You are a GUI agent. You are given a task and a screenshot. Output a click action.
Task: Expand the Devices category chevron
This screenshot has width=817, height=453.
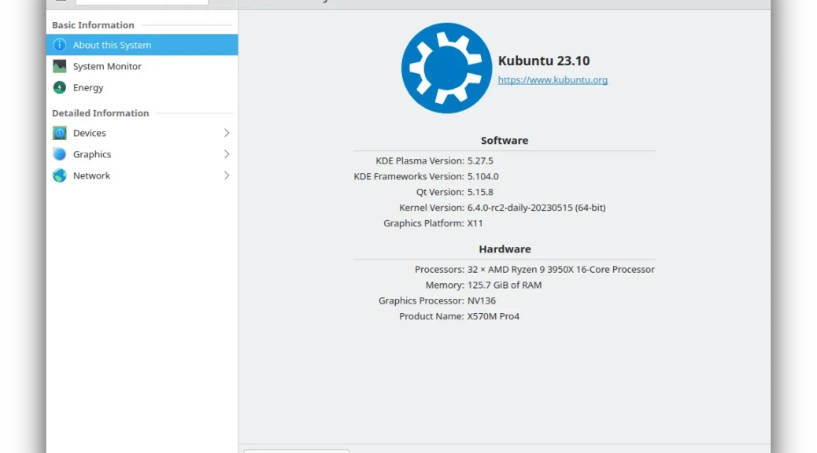pyautogui.click(x=227, y=133)
